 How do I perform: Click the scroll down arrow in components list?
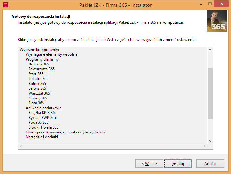pos(210,141)
